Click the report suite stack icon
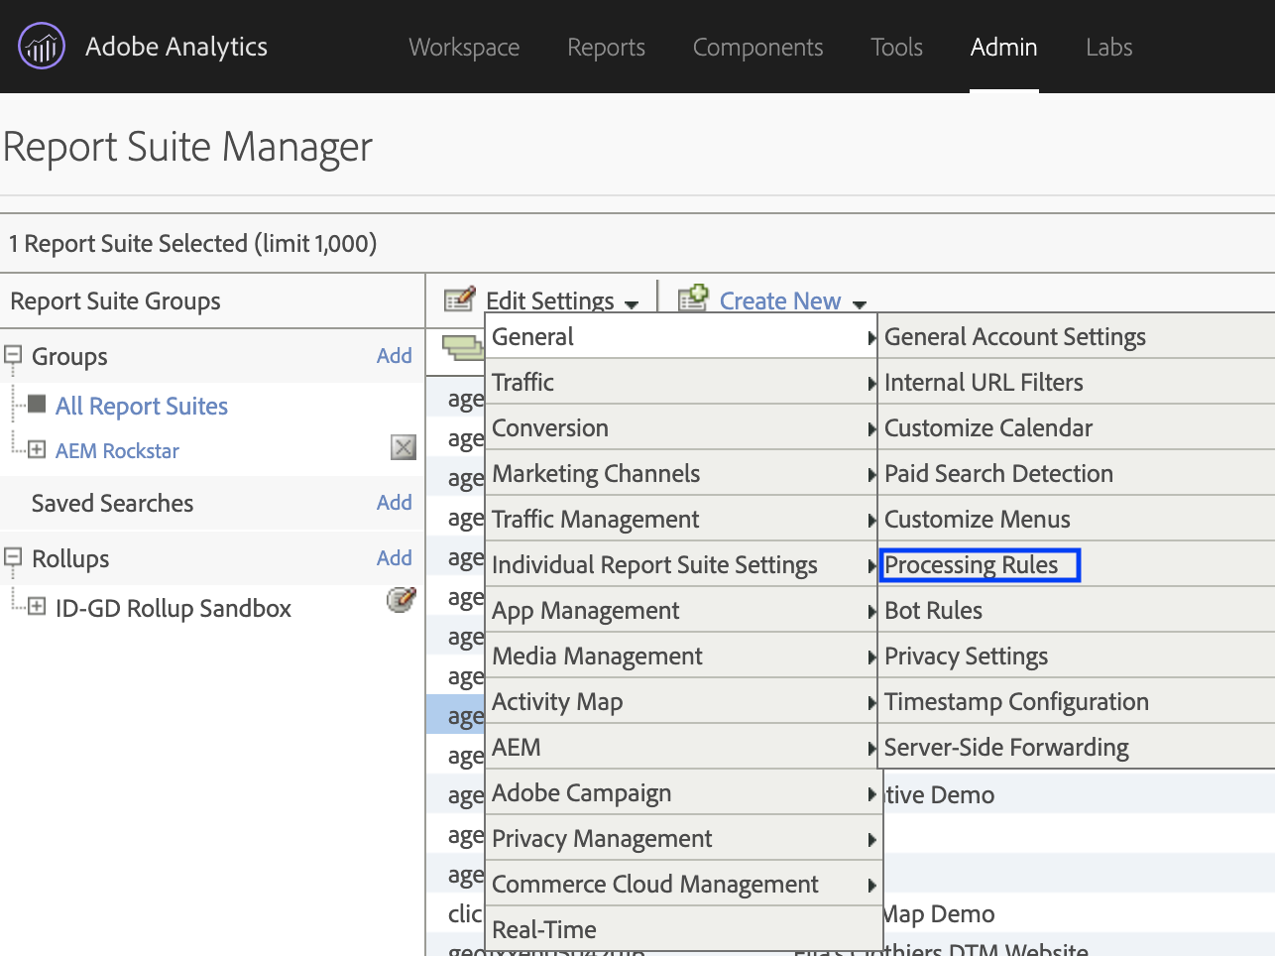 463,348
